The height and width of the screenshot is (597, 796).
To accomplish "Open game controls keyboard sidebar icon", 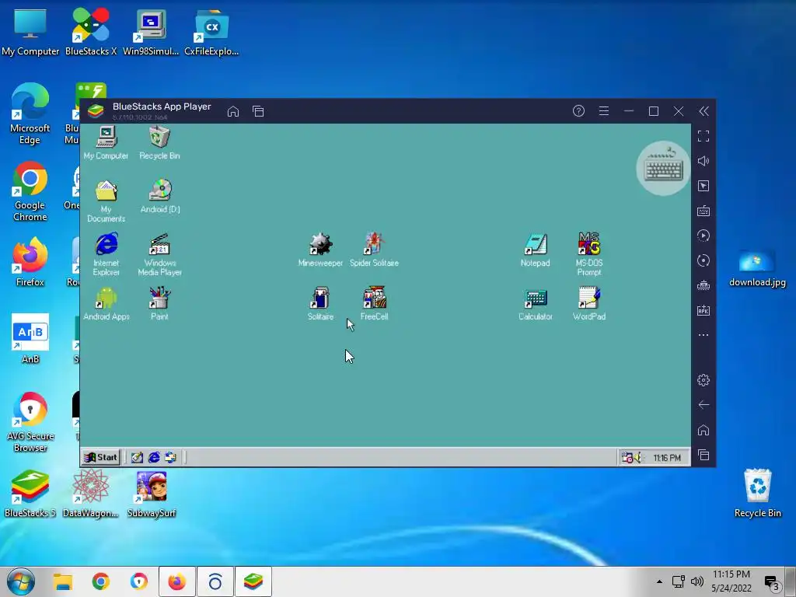I will click(703, 211).
